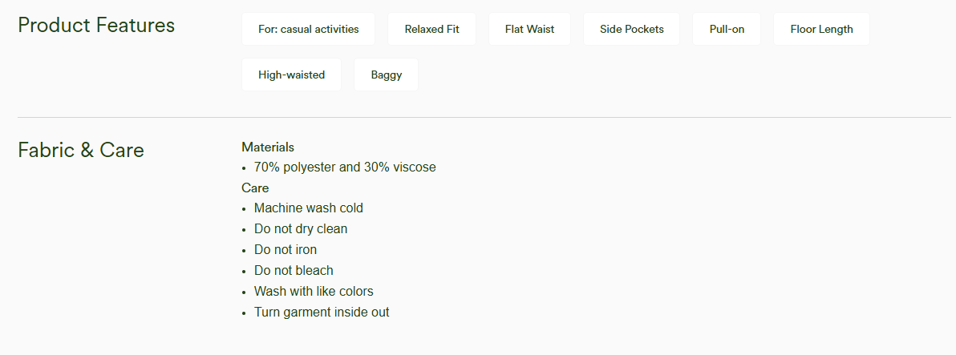Click the High-waisted feature tag
This screenshot has height=355, width=956.
click(291, 75)
